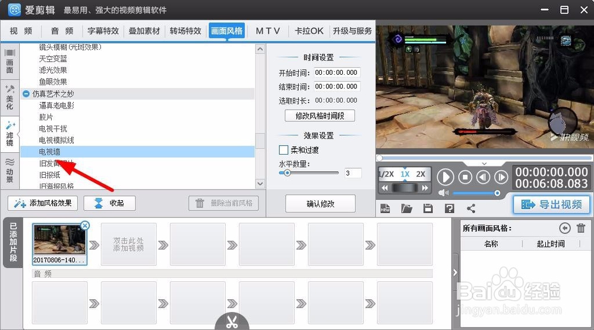Click the 双击此处添加视频 placeholder slot
The height and width of the screenshot is (330, 594).
point(128,244)
